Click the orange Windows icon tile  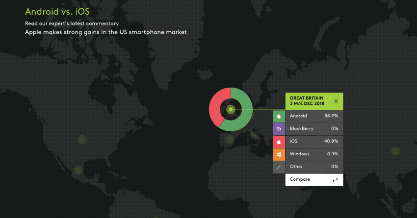pos(279,154)
